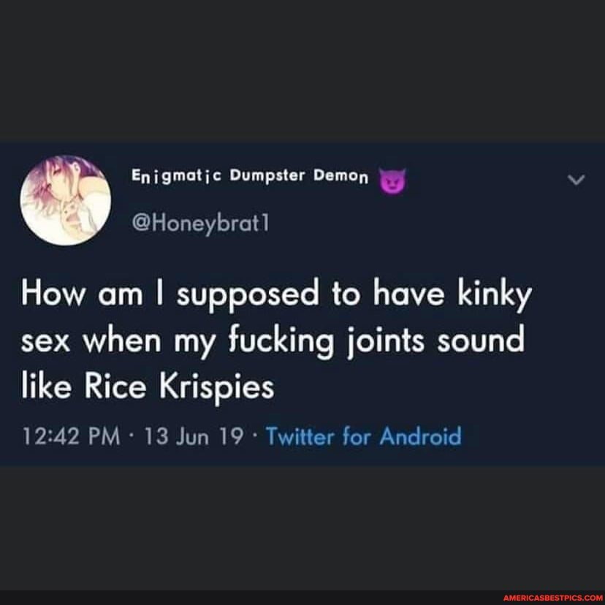Click the Twitter for Android source link
Viewport: 605px width, 605px height.
[363, 437]
